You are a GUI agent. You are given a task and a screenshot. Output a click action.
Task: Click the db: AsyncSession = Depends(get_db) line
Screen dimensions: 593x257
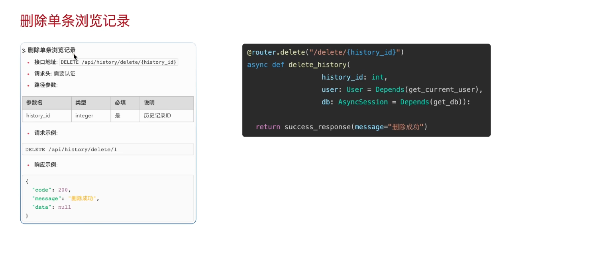click(x=396, y=102)
